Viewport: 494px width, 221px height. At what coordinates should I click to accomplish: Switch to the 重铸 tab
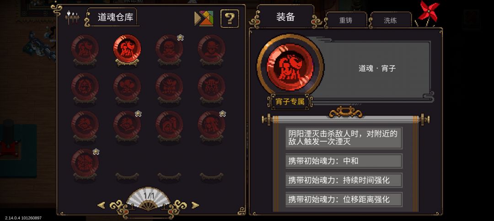pos(346,21)
